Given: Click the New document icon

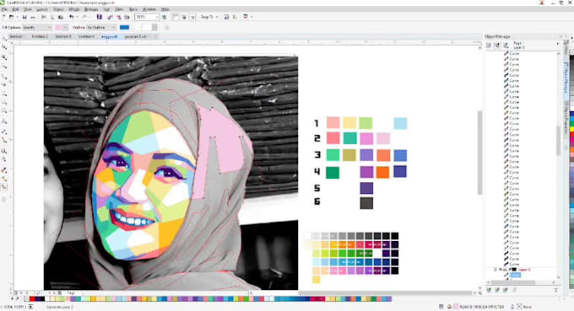Looking at the screenshot, I should point(3,17).
